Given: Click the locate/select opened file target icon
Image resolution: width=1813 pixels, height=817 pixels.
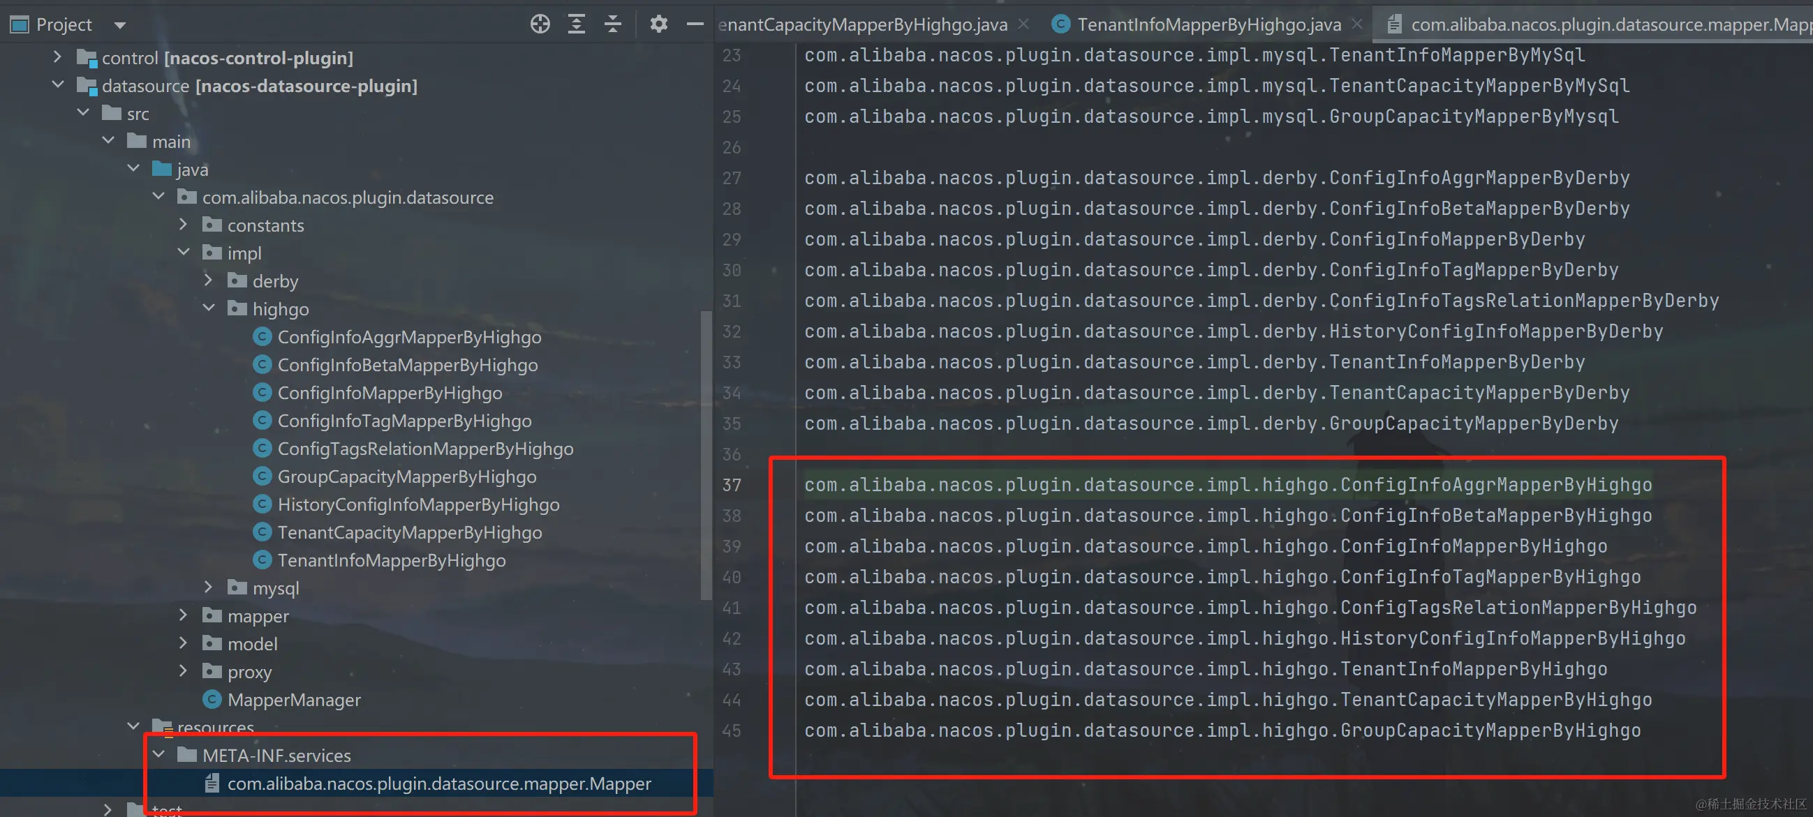Looking at the screenshot, I should [x=540, y=24].
